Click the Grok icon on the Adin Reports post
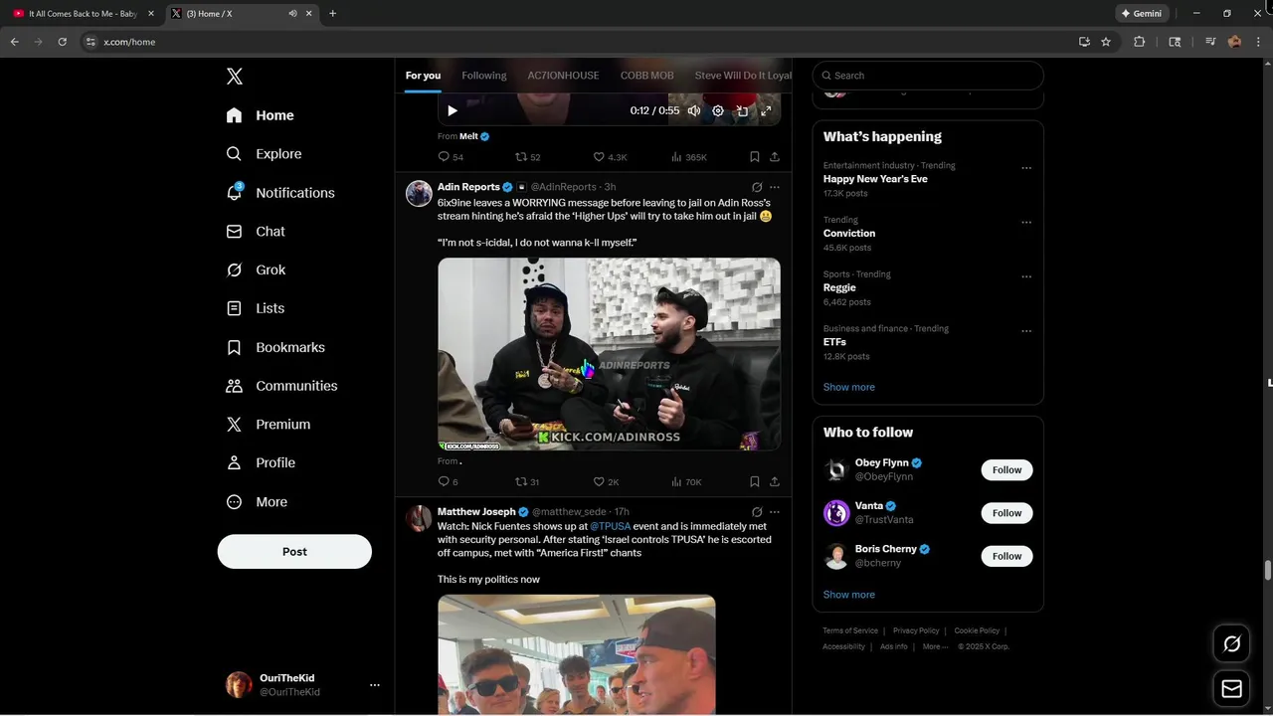The height and width of the screenshot is (716, 1273). click(757, 187)
